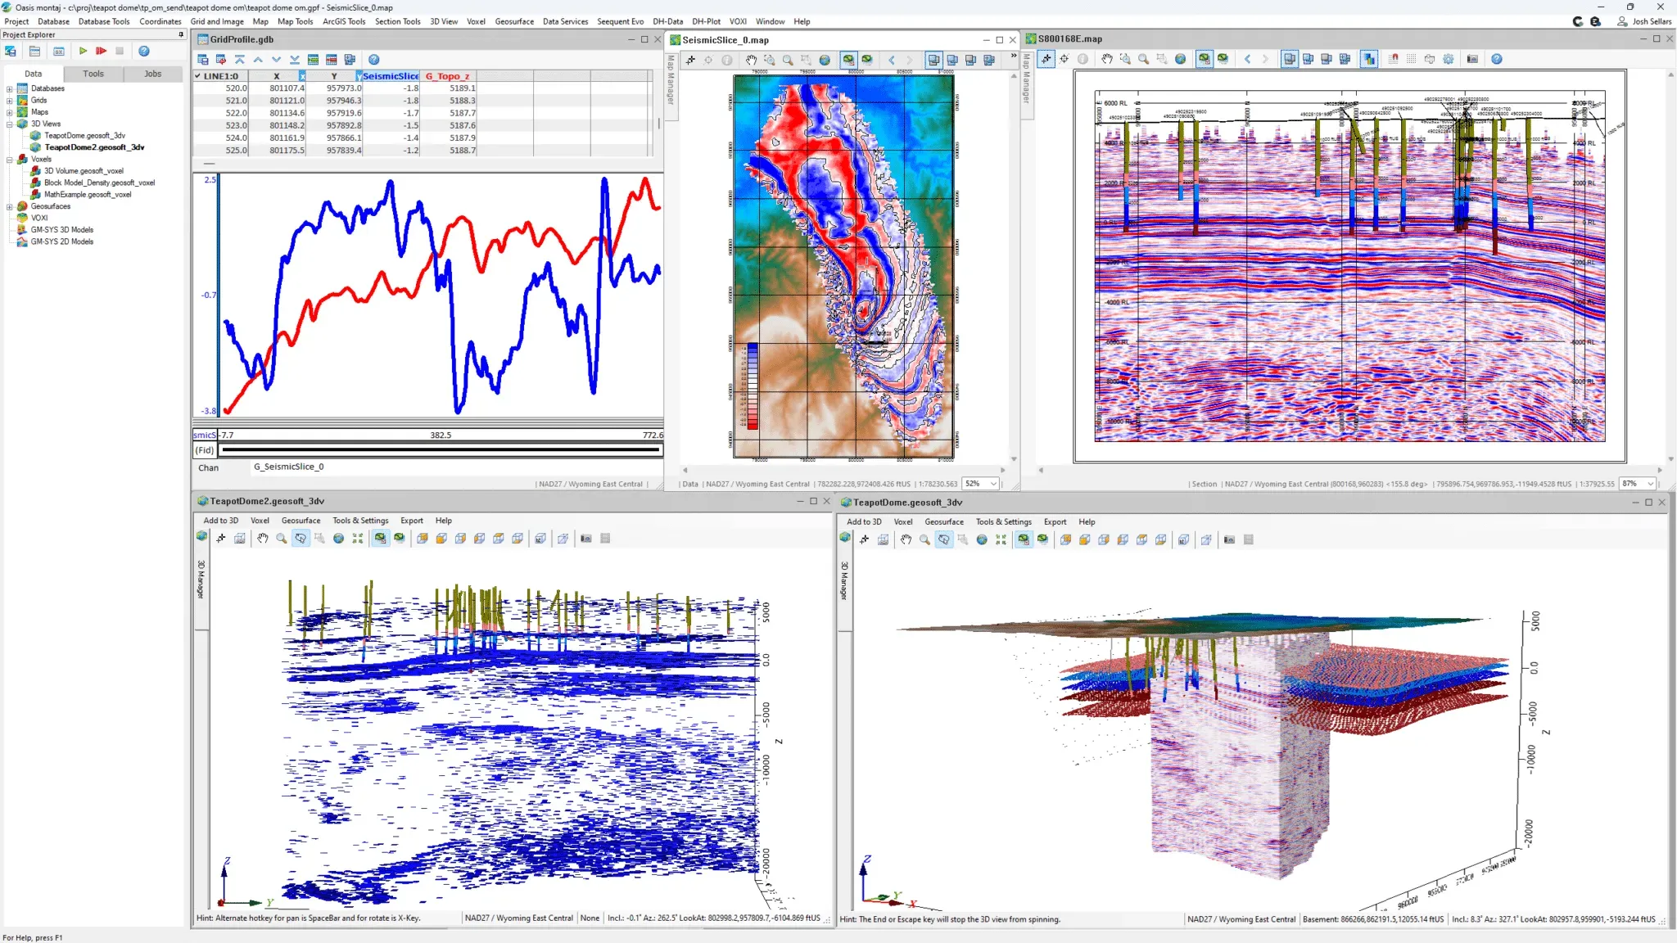Screen dimensions: 1677x943
Task: Click the full map globe icon in S800168E map
Action: [1180, 59]
